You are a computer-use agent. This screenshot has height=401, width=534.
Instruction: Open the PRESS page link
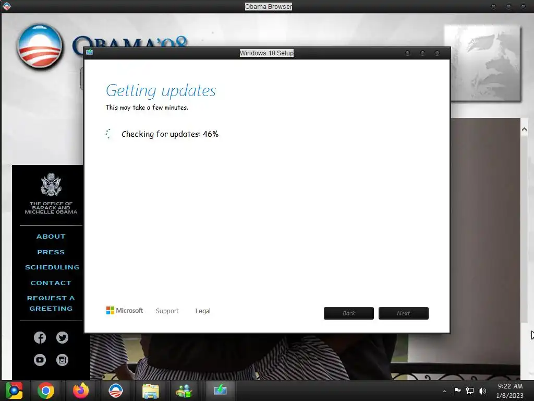(x=51, y=252)
